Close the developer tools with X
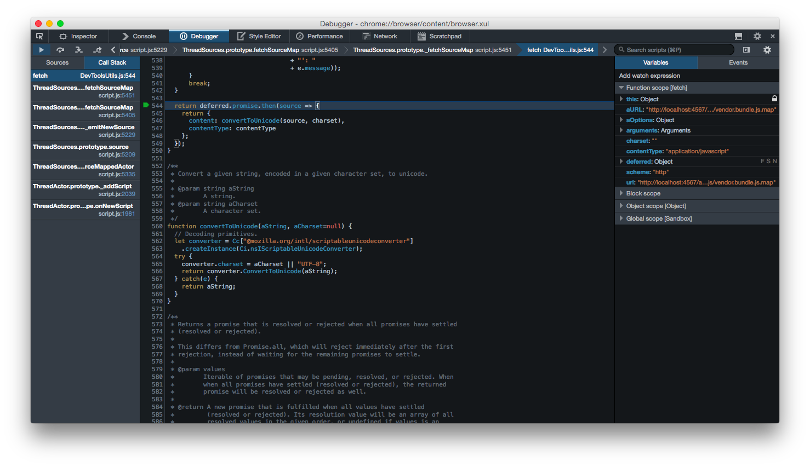The width and height of the screenshot is (810, 467). coord(773,36)
